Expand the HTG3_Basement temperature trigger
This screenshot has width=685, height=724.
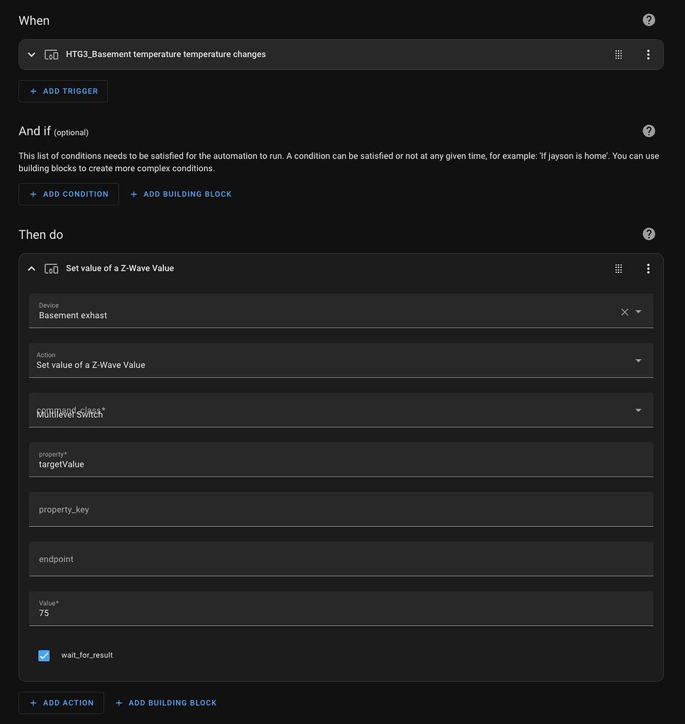tap(31, 54)
